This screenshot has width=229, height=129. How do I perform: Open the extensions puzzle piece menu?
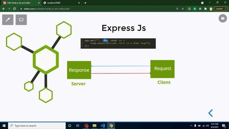coord(205,9)
